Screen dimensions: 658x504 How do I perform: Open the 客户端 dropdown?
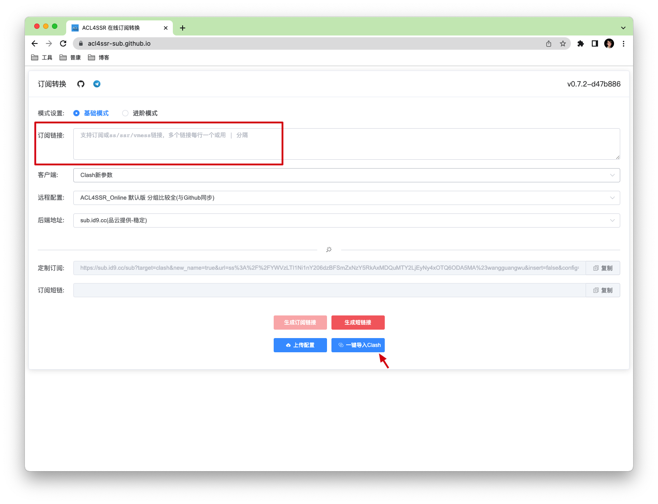pos(347,175)
